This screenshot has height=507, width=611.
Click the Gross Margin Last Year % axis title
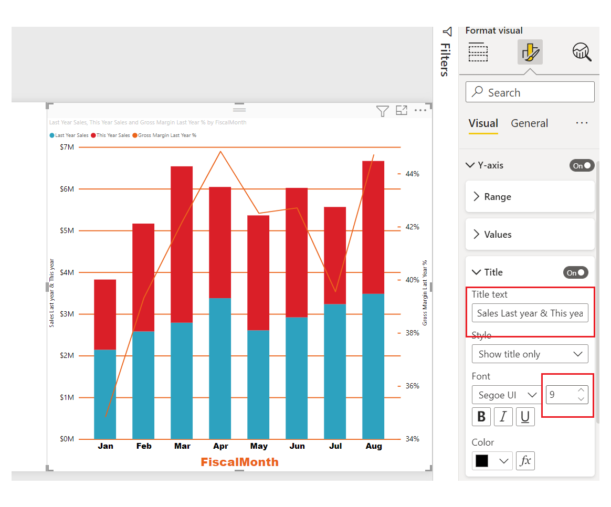[x=425, y=293]
